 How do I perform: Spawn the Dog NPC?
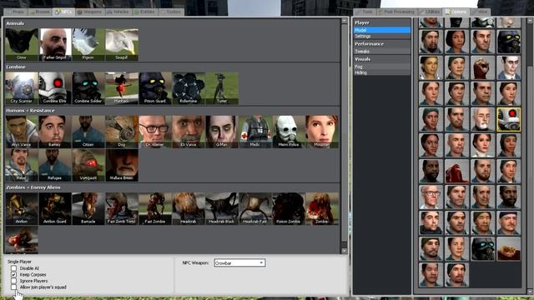122,132
